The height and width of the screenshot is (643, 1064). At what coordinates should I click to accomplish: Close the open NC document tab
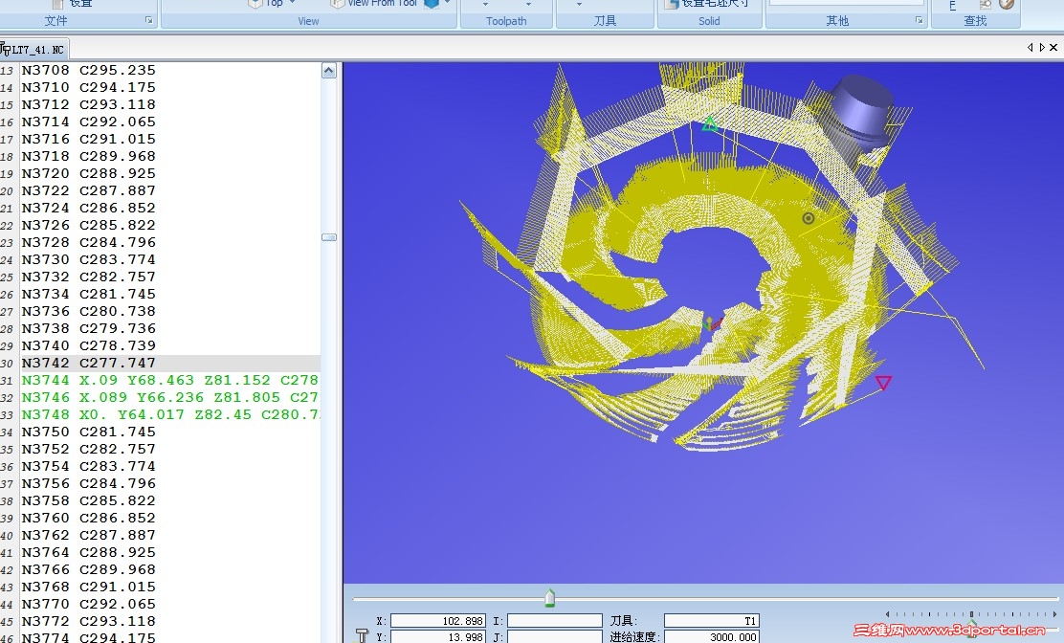coord(1053,48)
